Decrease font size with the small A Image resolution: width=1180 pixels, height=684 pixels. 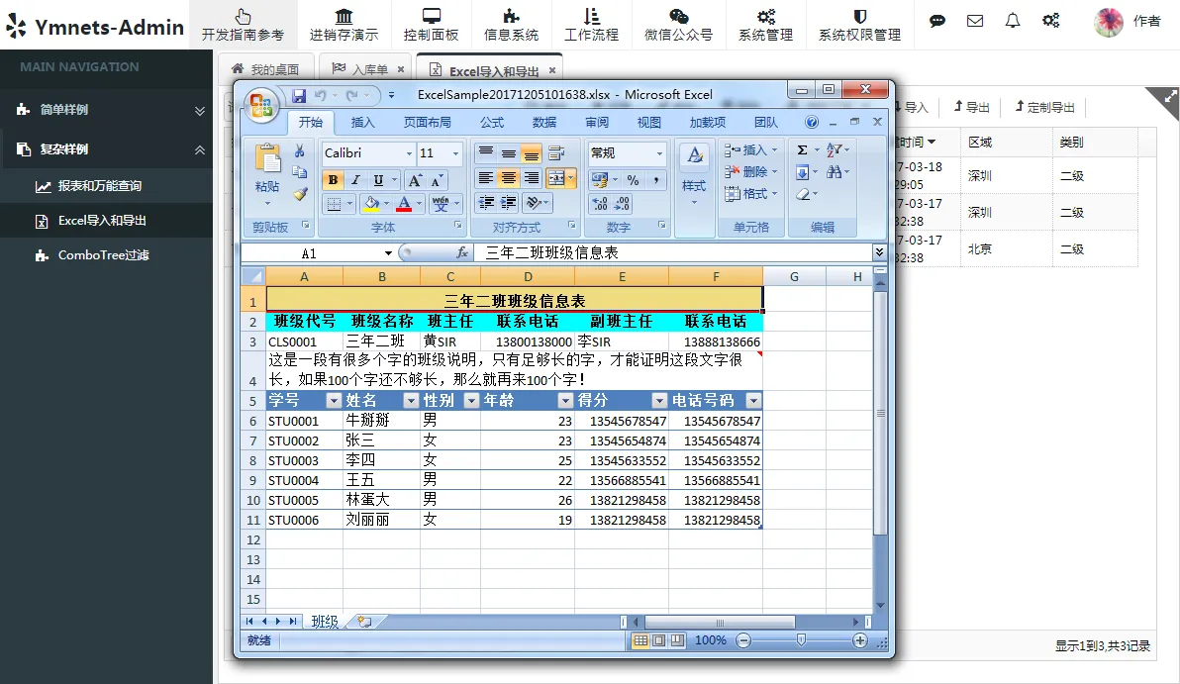(437, 180)
